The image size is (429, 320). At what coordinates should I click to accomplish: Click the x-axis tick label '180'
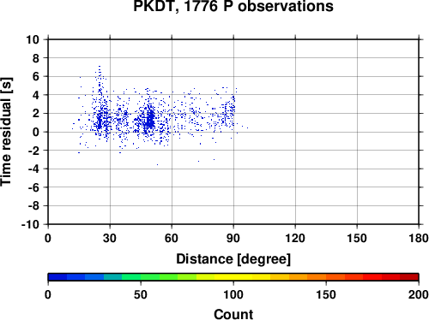(x=419, y=238)
